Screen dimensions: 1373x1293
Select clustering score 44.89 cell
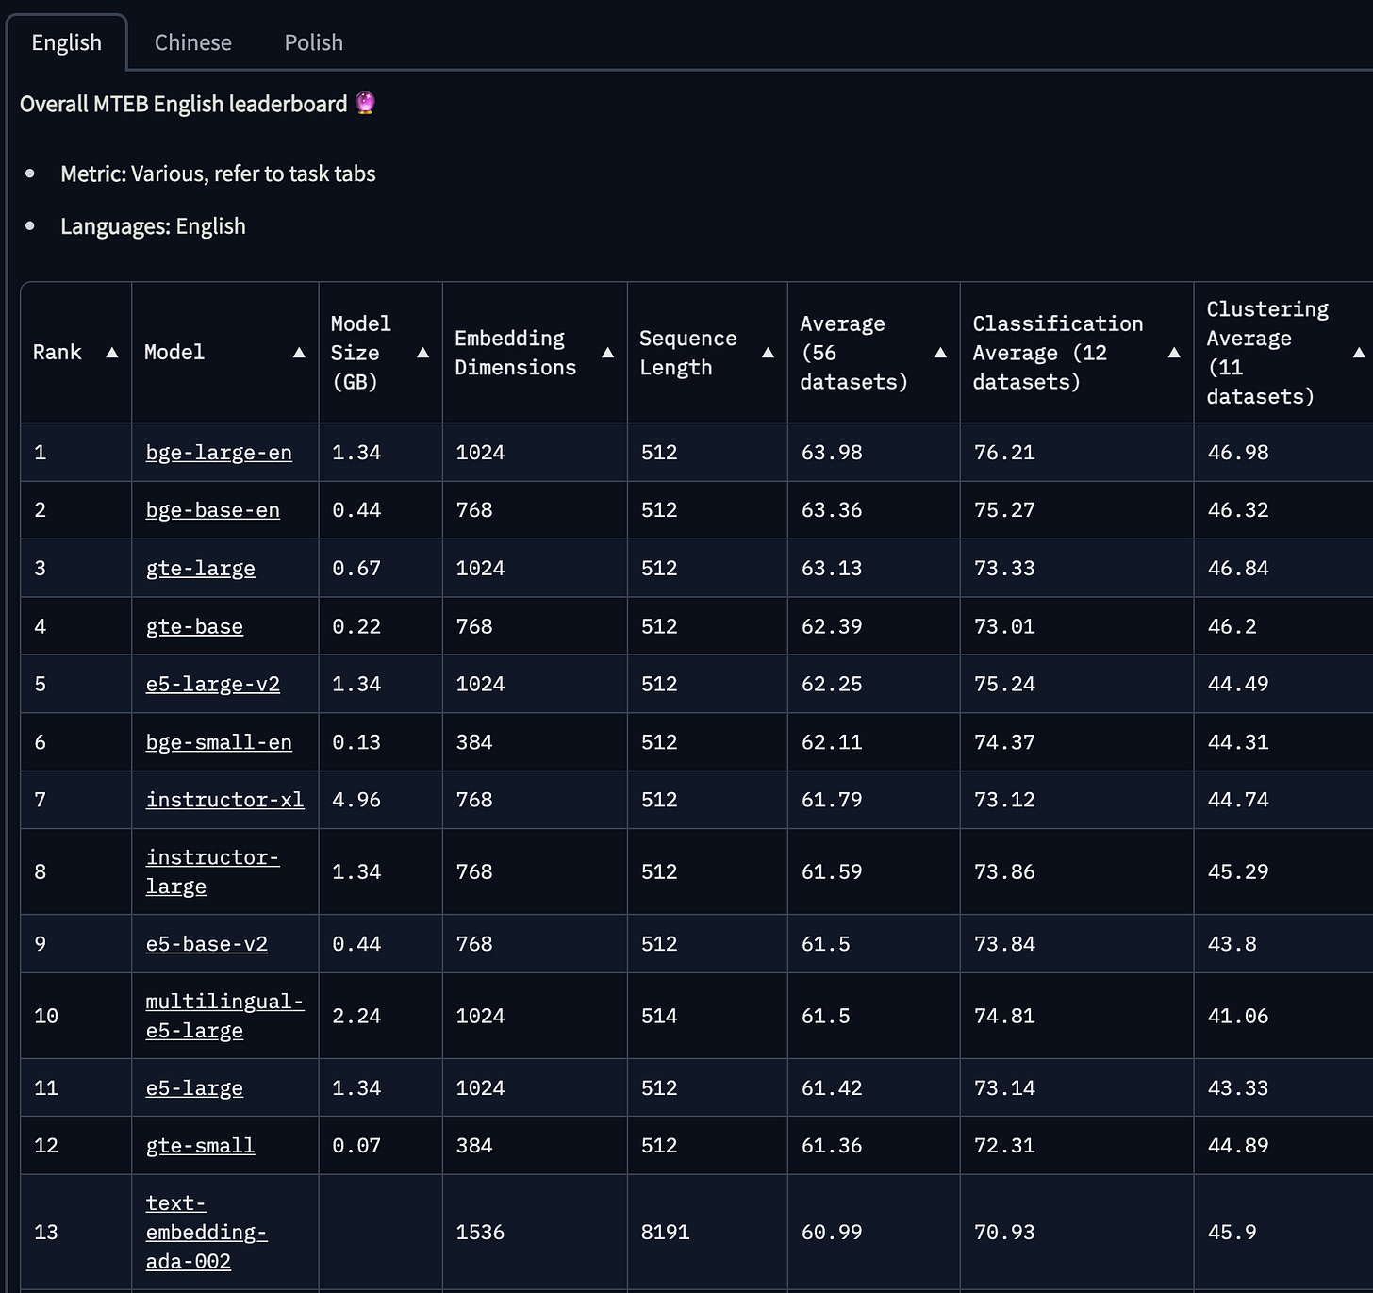tap(1283, 1146)
